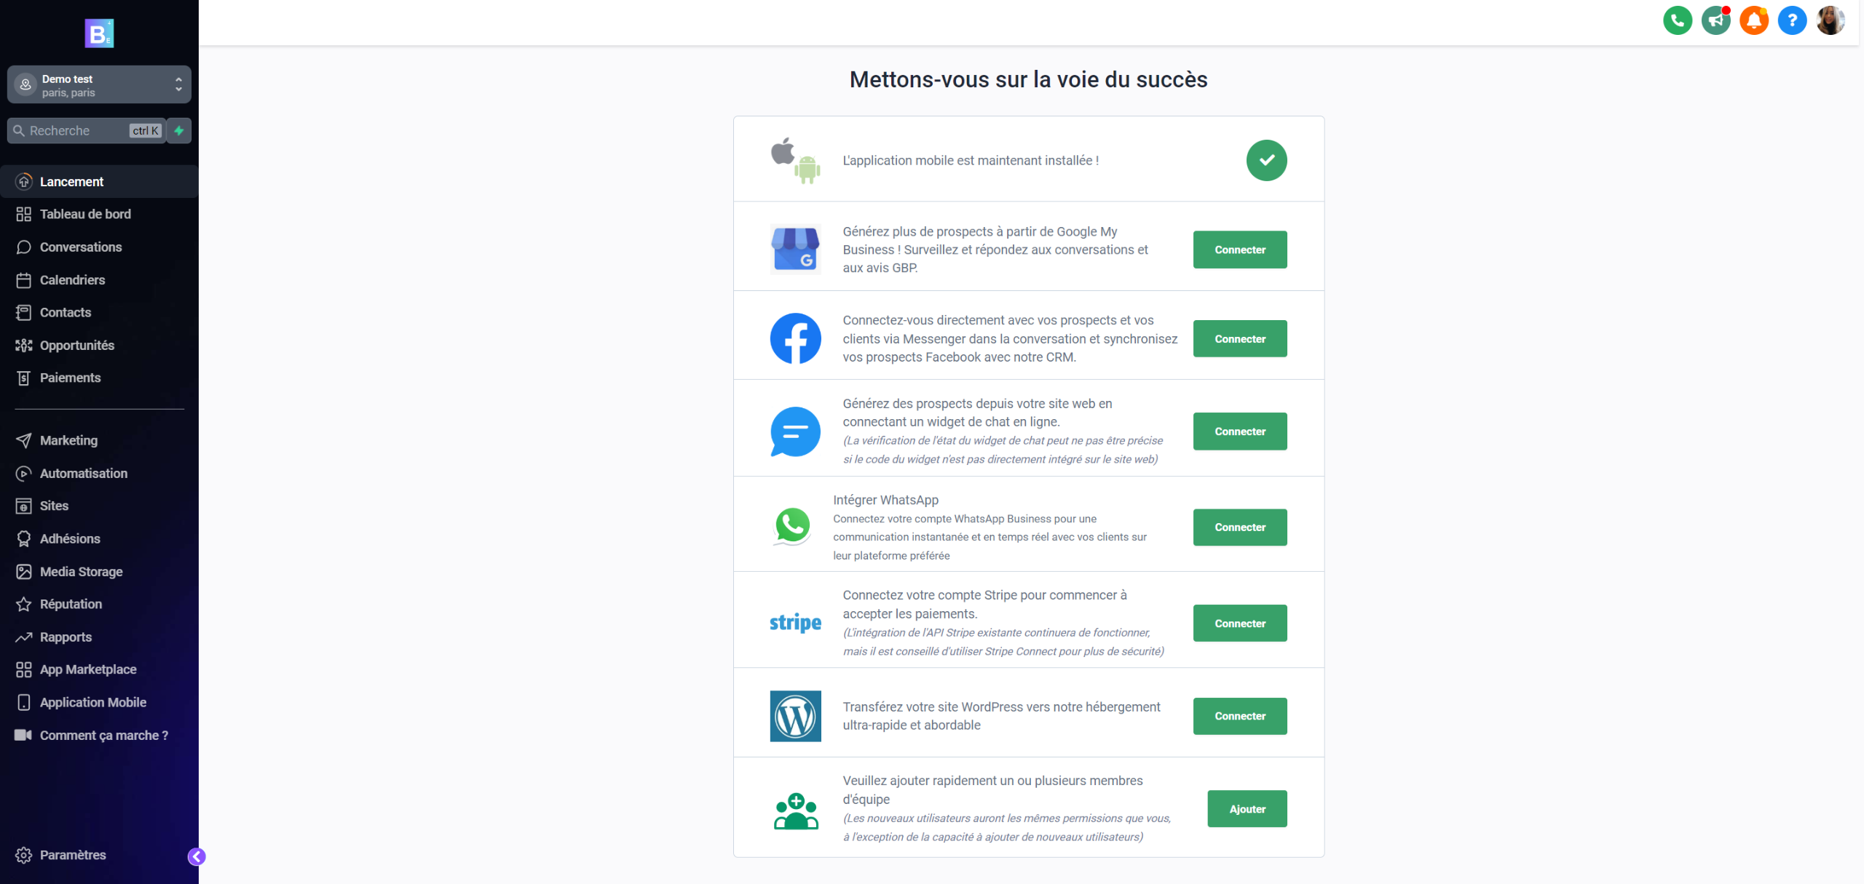Open the Opportunités menu item
The width and height of the screenshot is (1864, 884).
click(x=76, y=346)
